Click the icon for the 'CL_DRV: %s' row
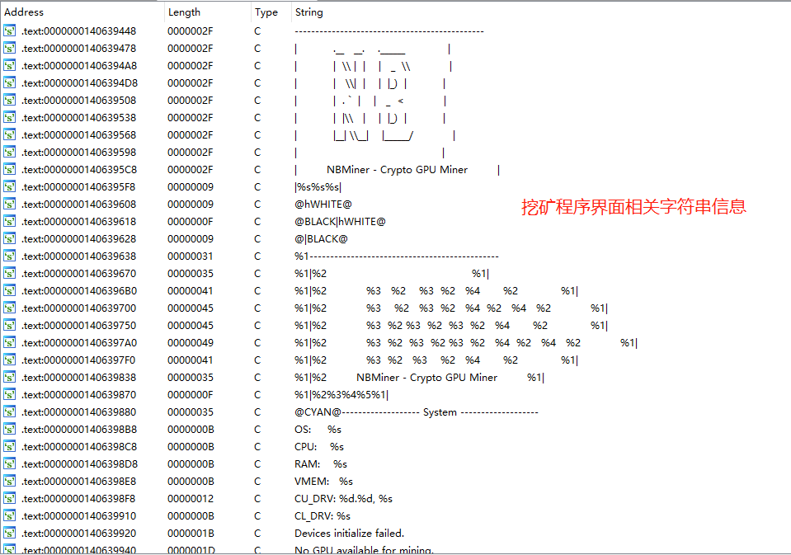This screenshot has width=791, height=555. (10, 516)
